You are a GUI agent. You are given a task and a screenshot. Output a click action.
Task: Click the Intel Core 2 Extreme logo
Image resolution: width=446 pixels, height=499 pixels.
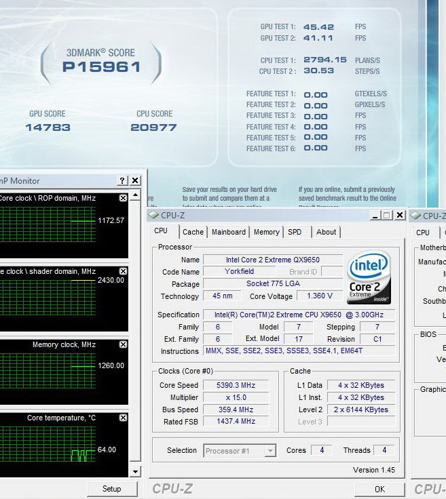coord(368,277)
